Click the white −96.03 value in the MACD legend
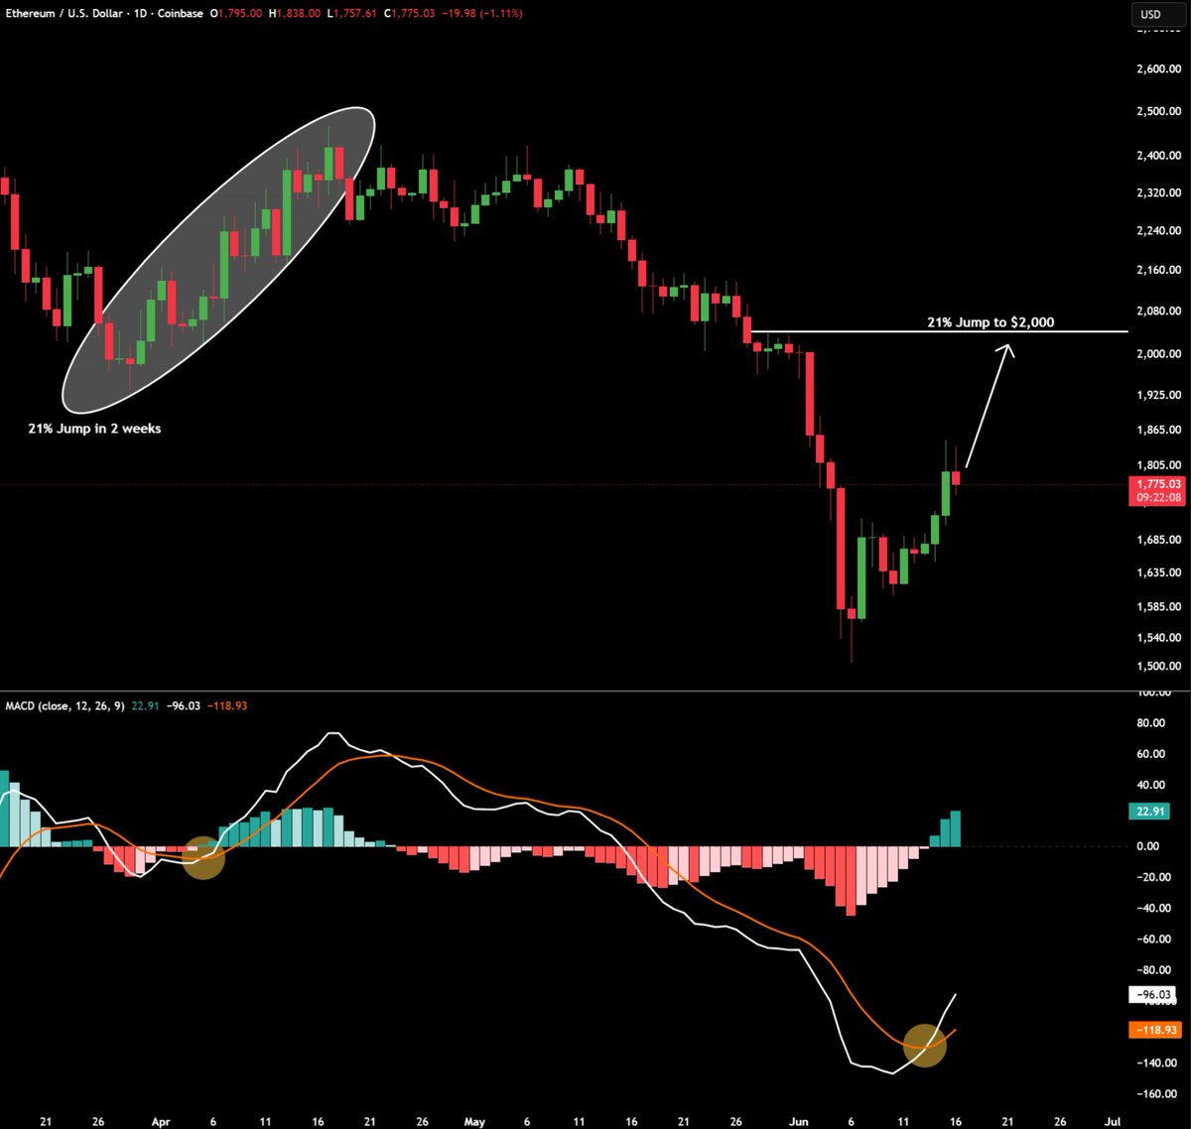Viewport: 1191px width, 1129px height. coord(182,705)
